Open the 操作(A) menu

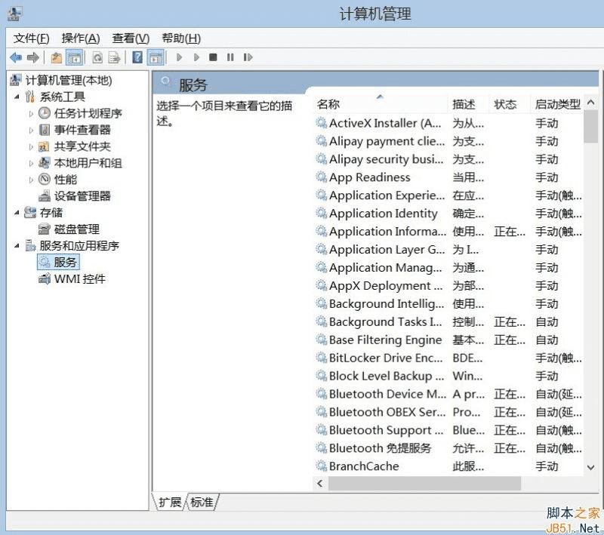point(81,38)
